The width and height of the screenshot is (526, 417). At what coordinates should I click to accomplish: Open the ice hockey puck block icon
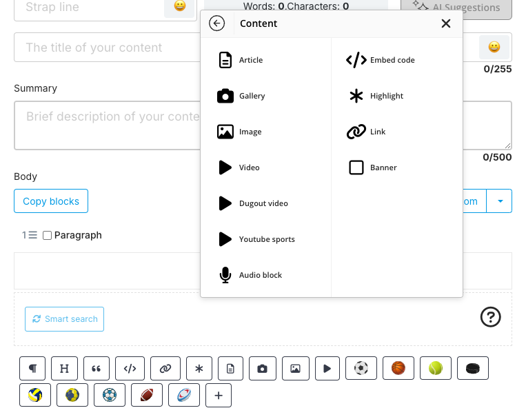tap(473, 368)
